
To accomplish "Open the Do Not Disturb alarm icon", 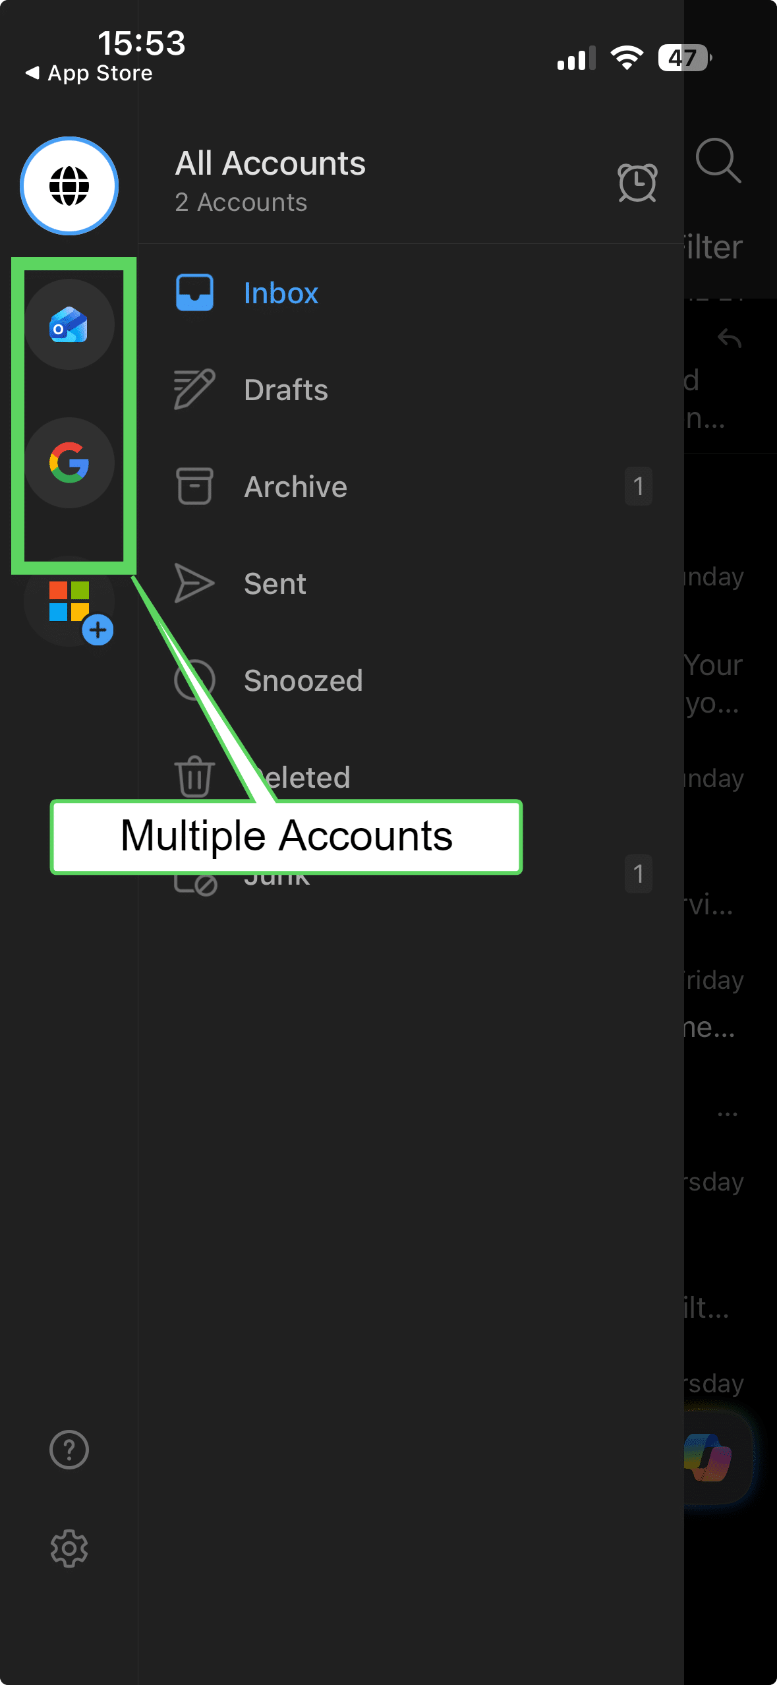I will coord(637,183).
